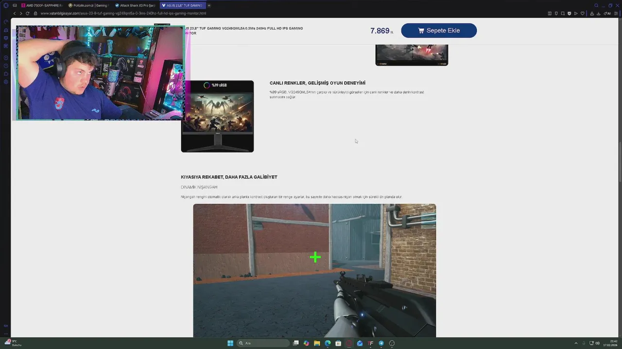Bookmark page with heart icon
The image size is (622, 349).
pos(582,13)
